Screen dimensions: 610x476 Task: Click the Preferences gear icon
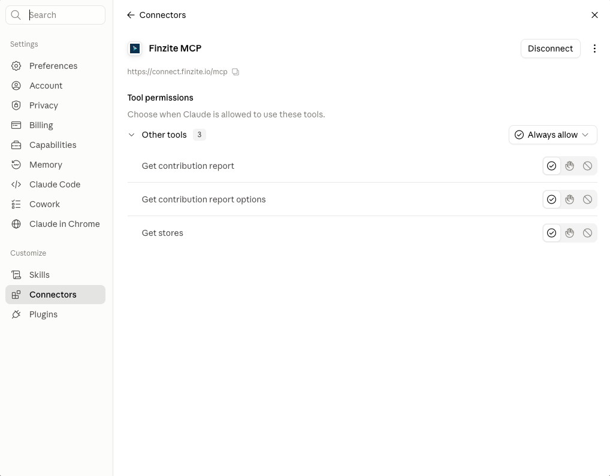[x=16, y=66]
